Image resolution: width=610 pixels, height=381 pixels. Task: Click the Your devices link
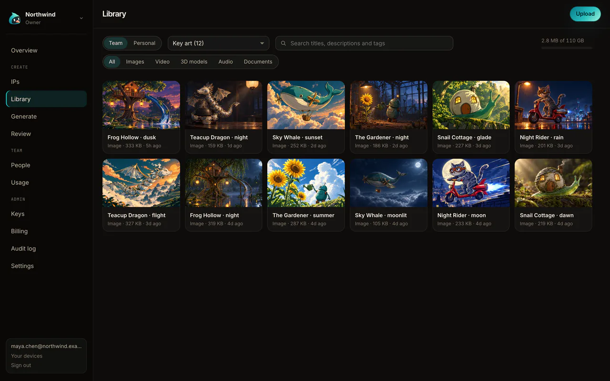(27, 356)
